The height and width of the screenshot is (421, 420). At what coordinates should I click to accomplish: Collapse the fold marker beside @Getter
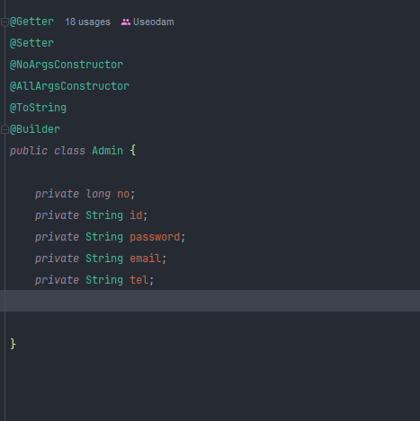tap(4, 22)
